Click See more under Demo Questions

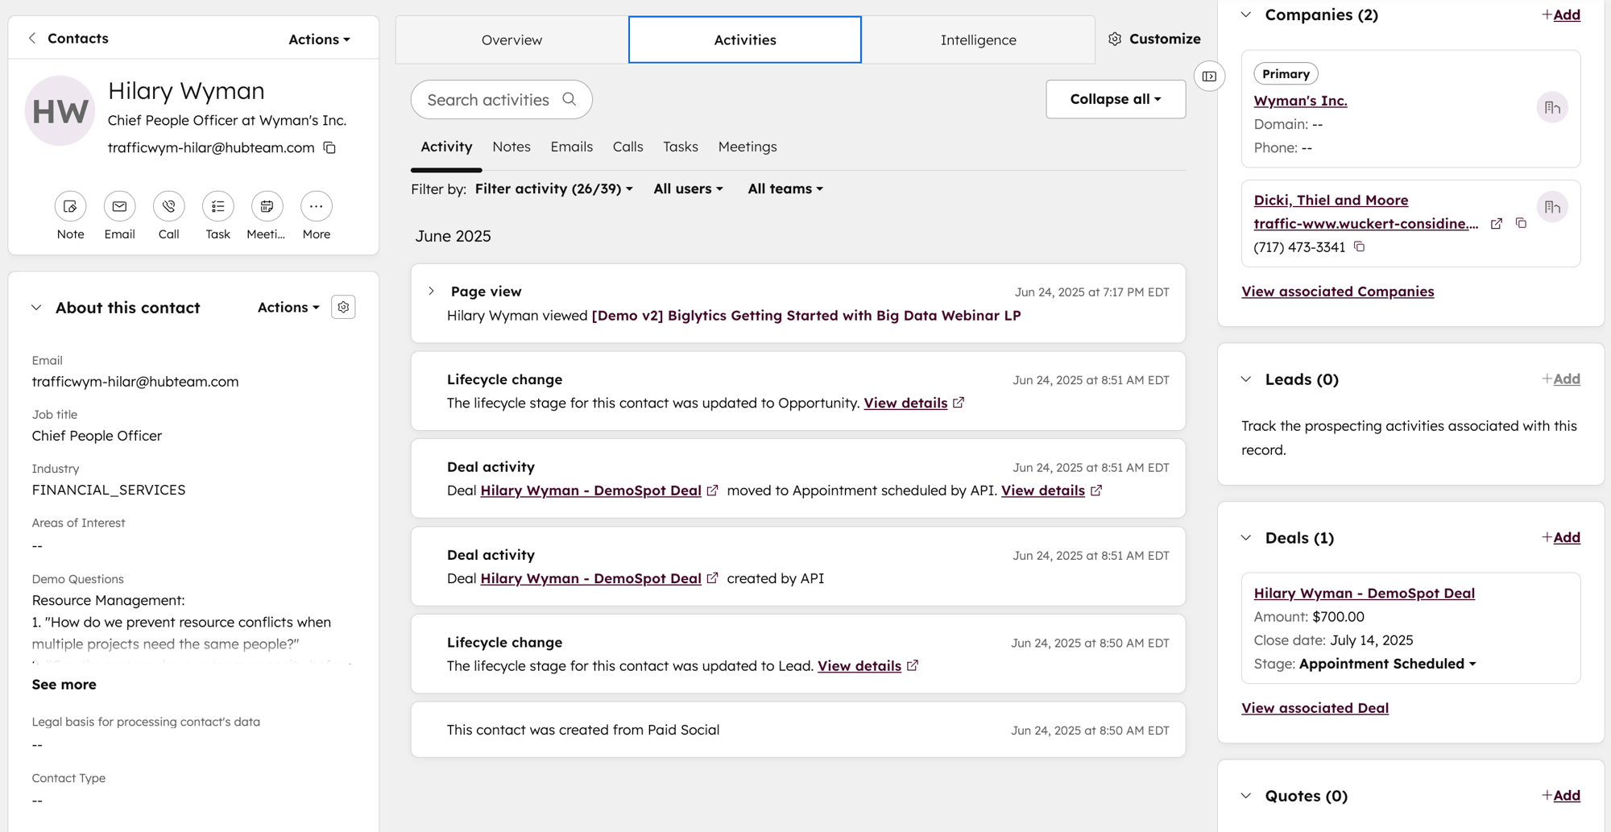pos(64,685)
